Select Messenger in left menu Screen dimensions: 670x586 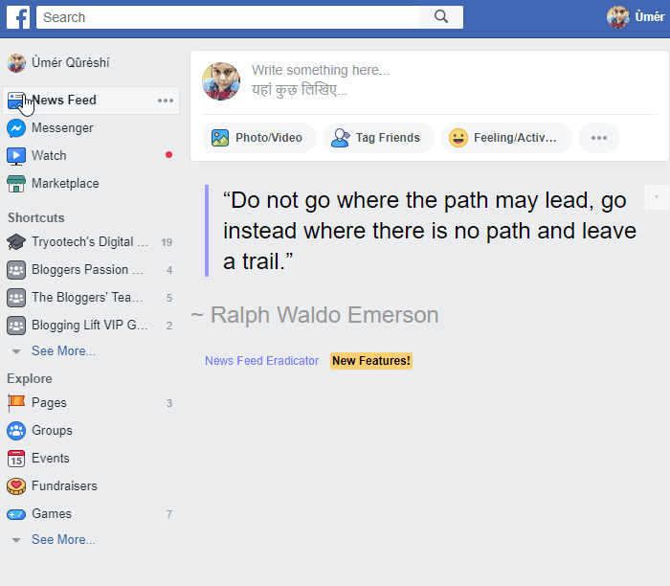coord(62,127)
